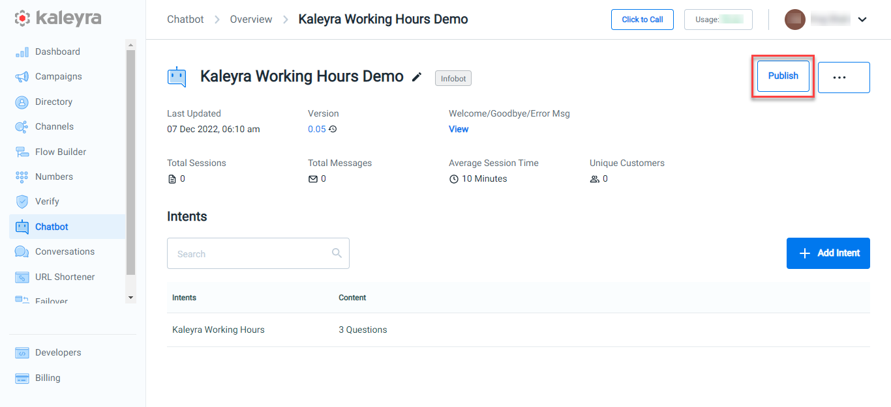
Task: Click the Content column header
Action: tap(352, 298)
